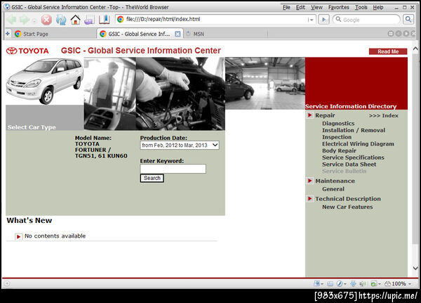Go to the Home page icon

pyautogui.click(x=76, y=20)
